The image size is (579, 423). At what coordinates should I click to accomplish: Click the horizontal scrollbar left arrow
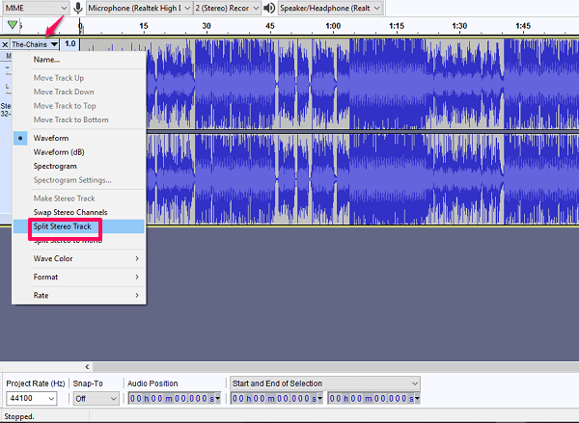(x=87, y=366)
